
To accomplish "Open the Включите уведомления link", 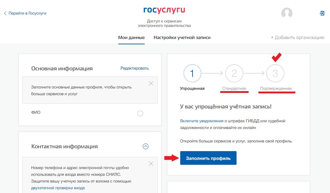I will (x=202, y=121).
